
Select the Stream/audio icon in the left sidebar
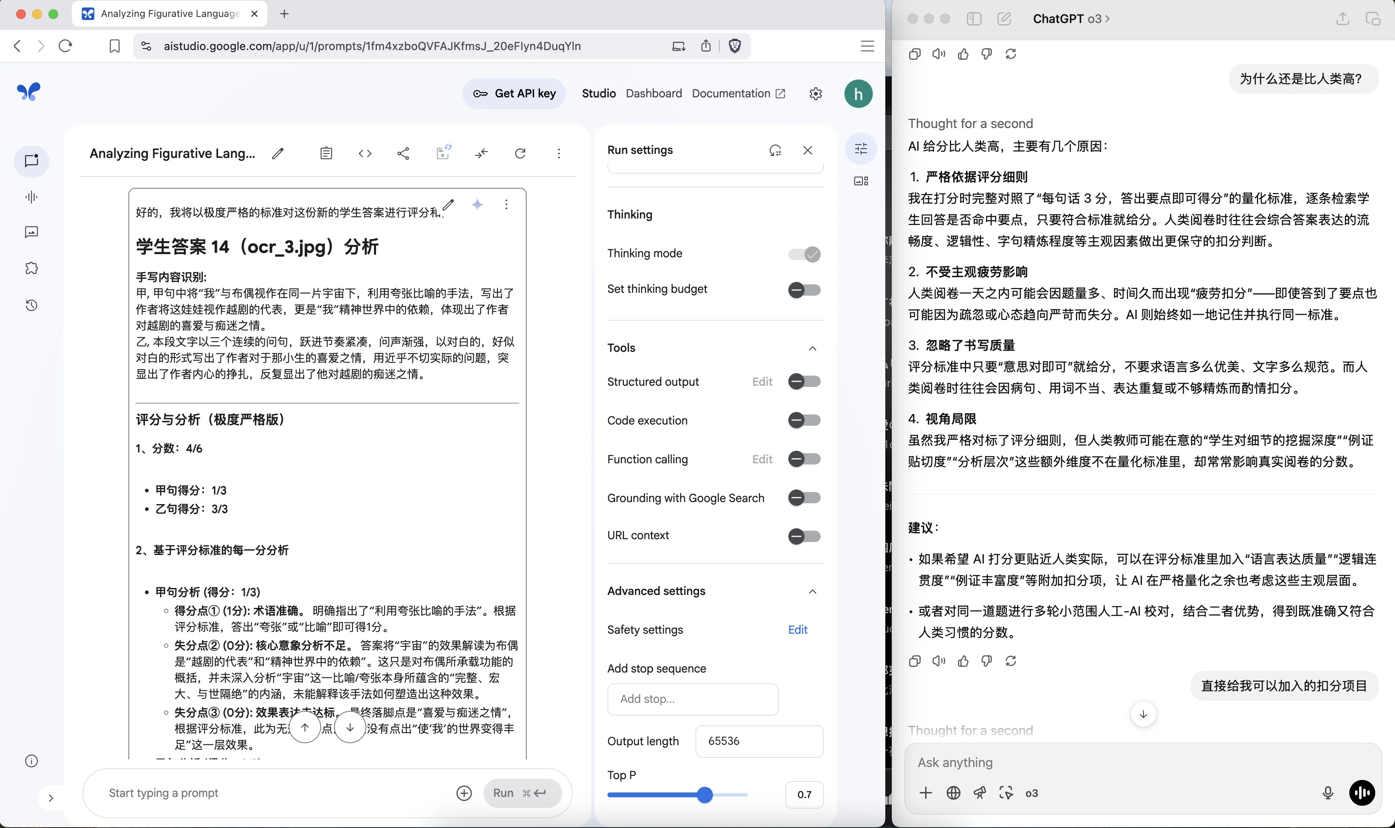point(32,196)
